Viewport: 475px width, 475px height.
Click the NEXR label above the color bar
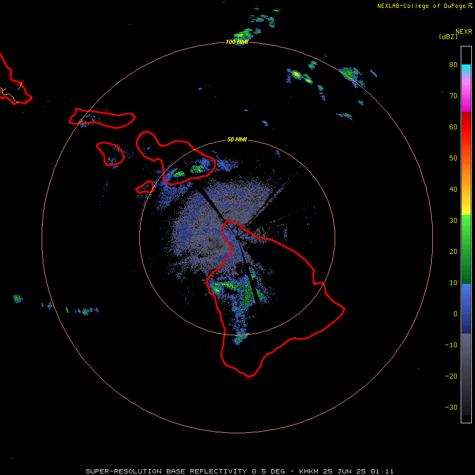click(463, 32)
